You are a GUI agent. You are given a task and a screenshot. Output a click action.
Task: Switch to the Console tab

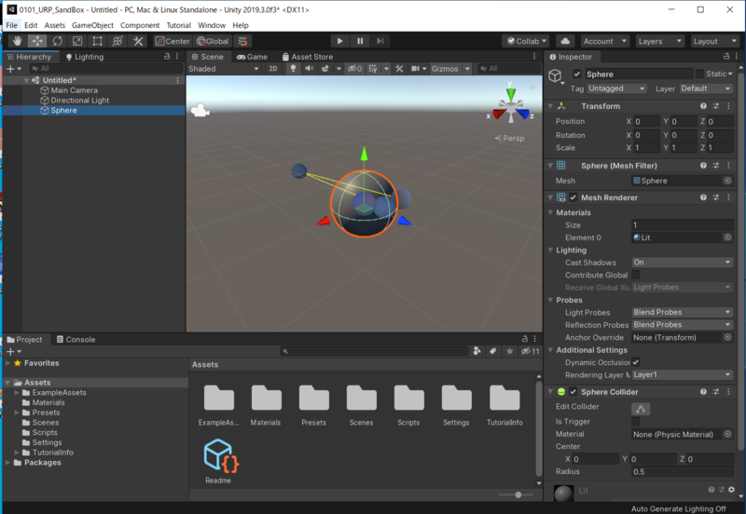click(x=76, y=340)
